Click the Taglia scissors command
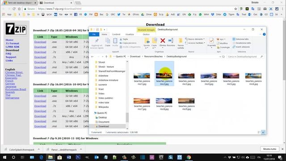This screenshot has height=161, width=286. 124,39
